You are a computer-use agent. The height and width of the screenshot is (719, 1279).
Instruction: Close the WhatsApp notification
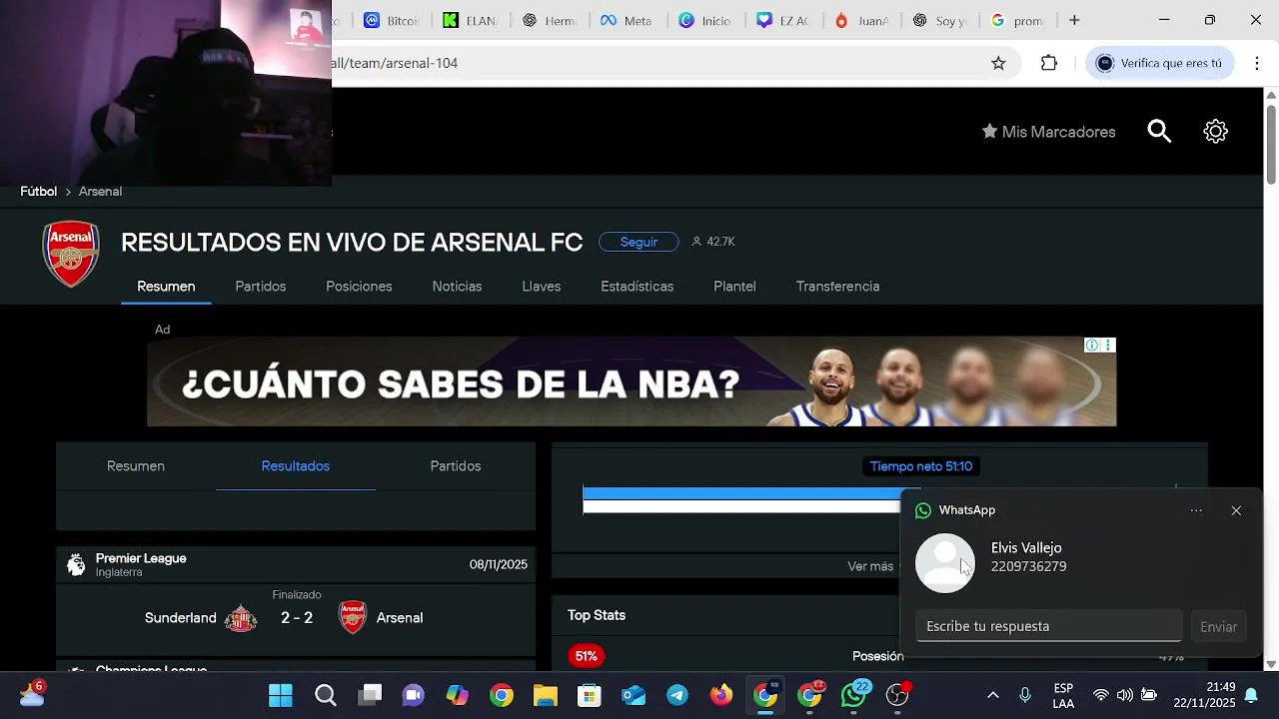[1236, 510]
